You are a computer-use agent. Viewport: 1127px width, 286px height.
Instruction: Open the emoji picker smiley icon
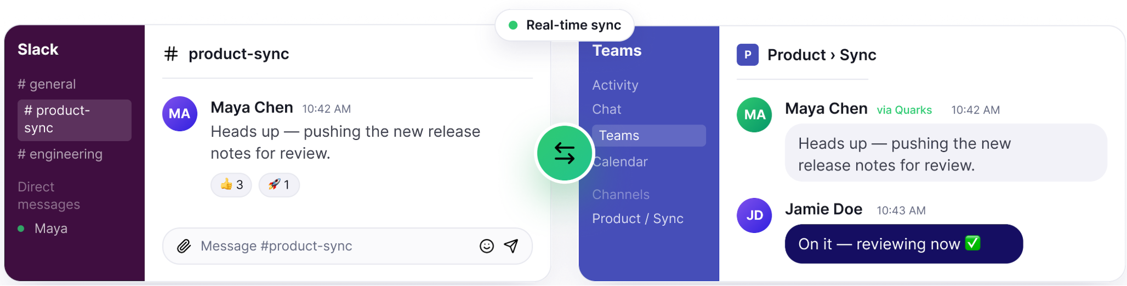point(486,246)
